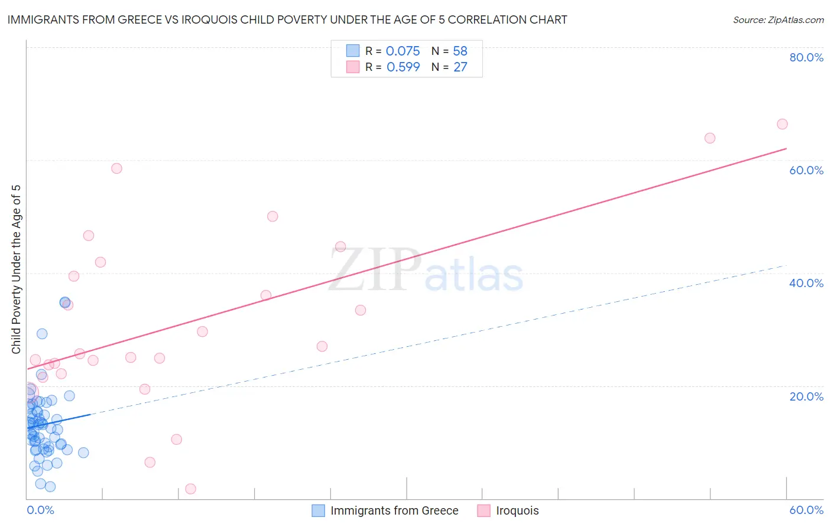Click the 20.0% y-axis label
Image resolution: width=831 pixels, height=527 pixels.
tap(806, 396)
